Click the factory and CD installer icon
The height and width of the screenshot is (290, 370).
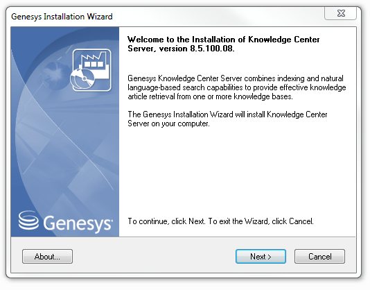point(91,70)
